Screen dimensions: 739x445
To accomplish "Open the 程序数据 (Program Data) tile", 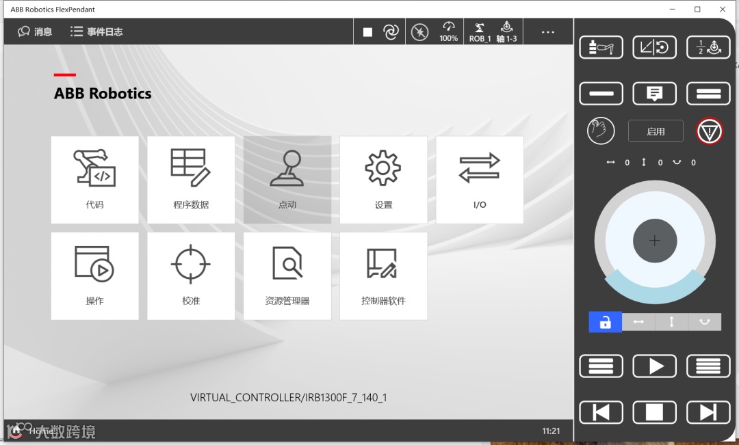I will [191, 180].
